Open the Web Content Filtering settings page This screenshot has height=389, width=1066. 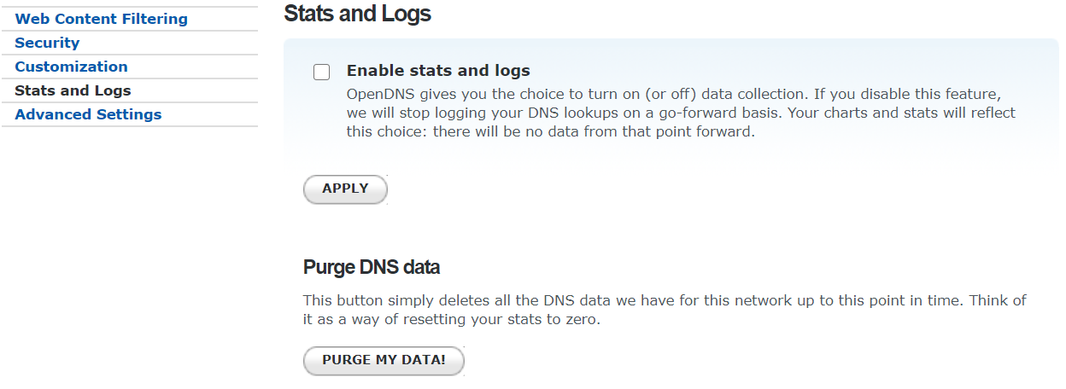point(101,19)
